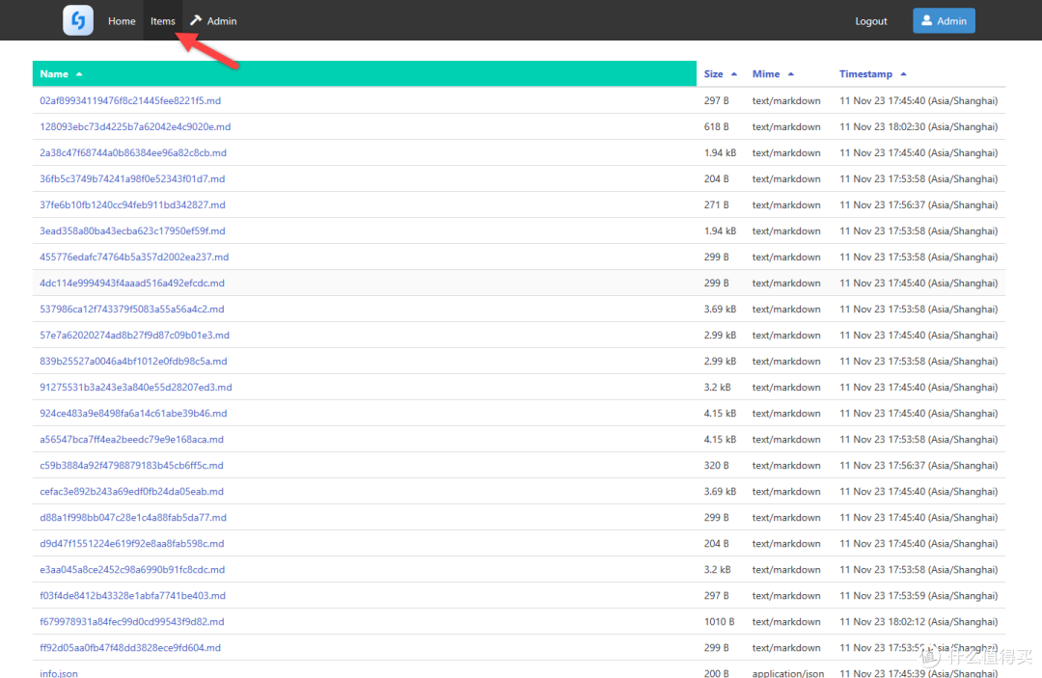Click the sort arrow next to Mime

point(791,74)
